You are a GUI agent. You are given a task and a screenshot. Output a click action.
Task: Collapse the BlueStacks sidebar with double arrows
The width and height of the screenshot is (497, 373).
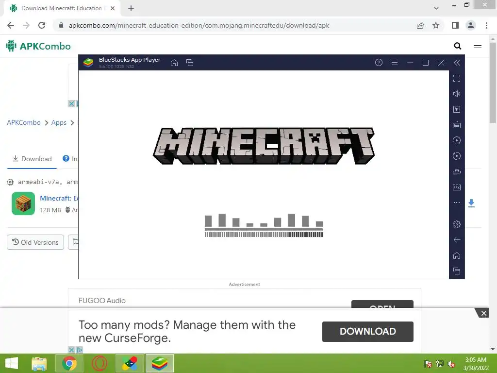pyautogui.click(x=457, y=63)
